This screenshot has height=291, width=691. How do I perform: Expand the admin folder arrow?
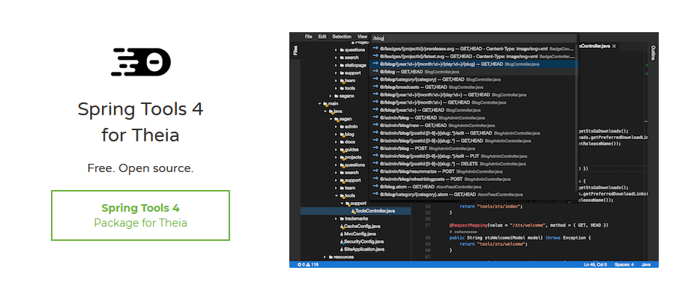337,126
